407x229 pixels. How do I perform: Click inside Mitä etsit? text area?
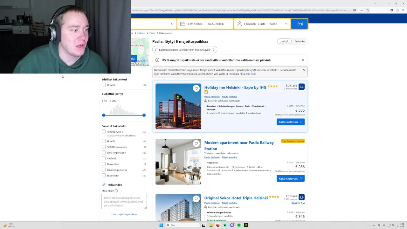124,201
